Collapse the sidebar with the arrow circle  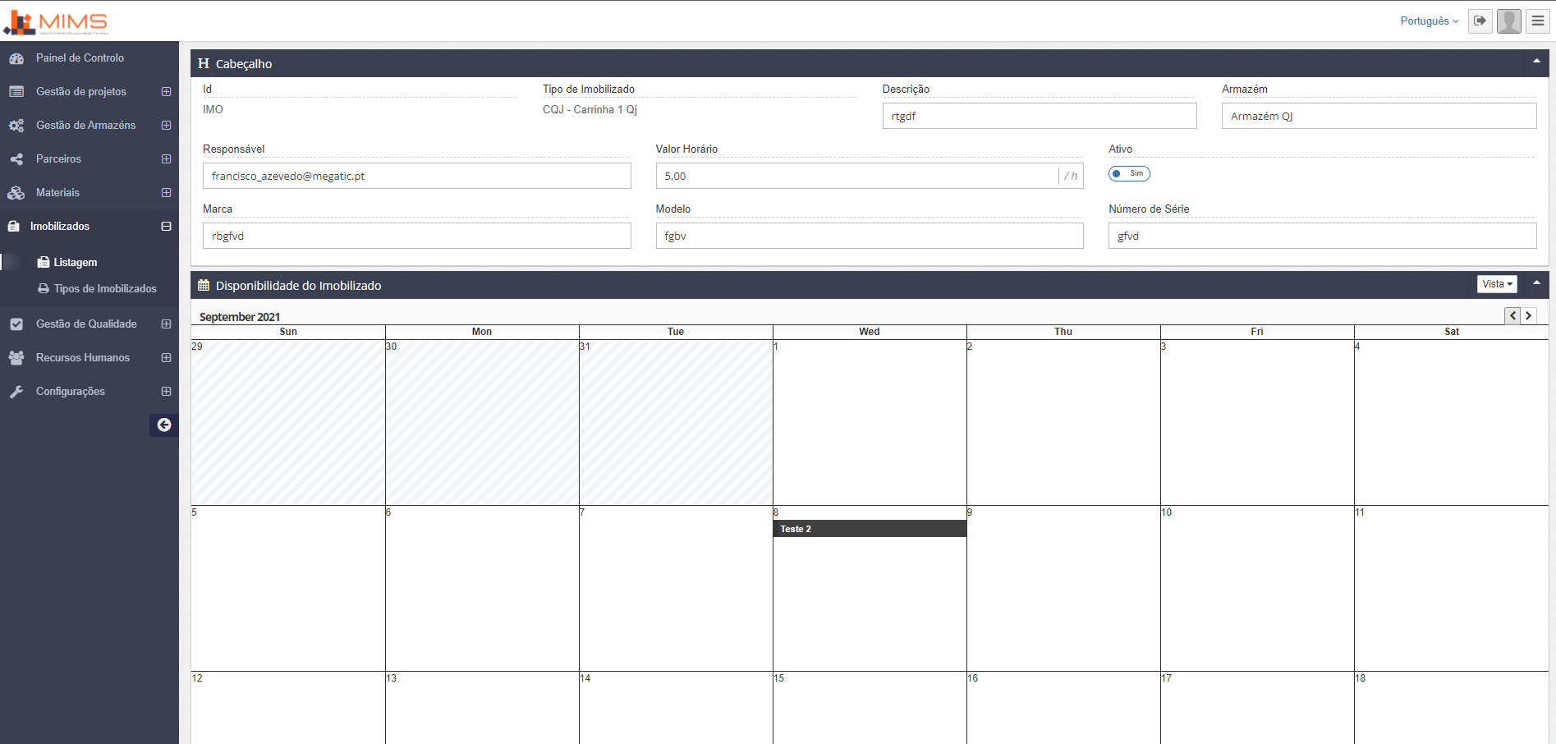pyautogui.click(x=164, y=425)
